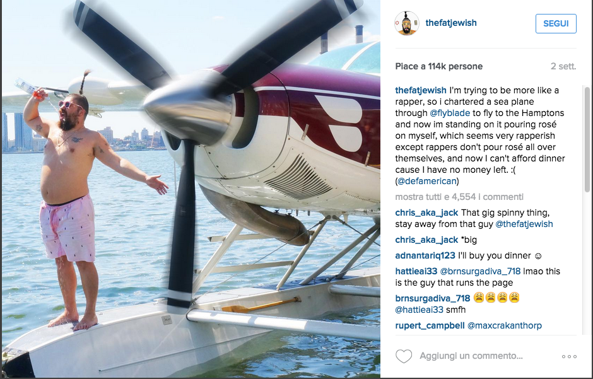Open brnsurgadiva_718 commenter profile

(433, 298)
